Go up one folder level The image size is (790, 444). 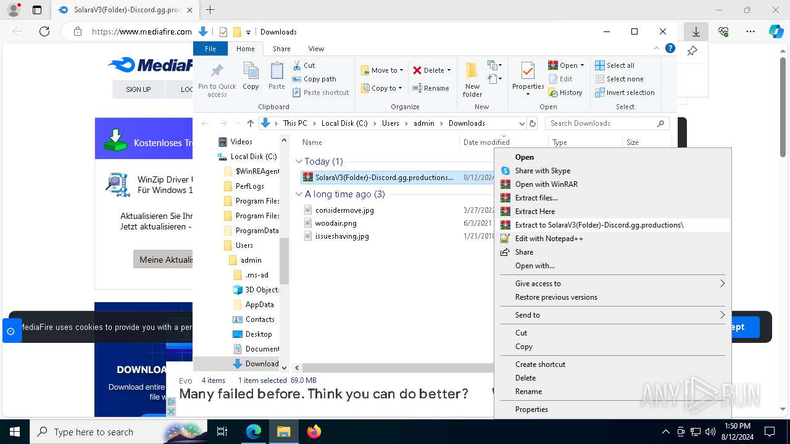pyautogui.click(x=250, y=123)
